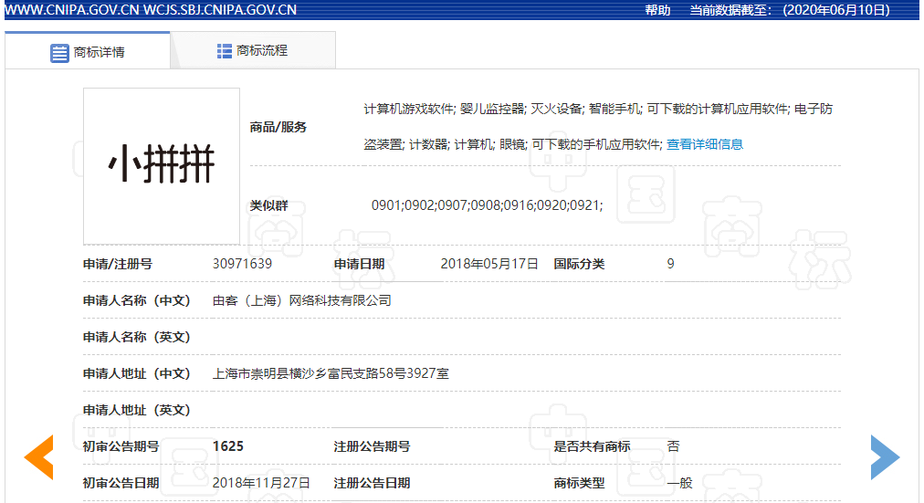
Task: Click the 申请人名称（中文） label
Action: coord(136,300)
